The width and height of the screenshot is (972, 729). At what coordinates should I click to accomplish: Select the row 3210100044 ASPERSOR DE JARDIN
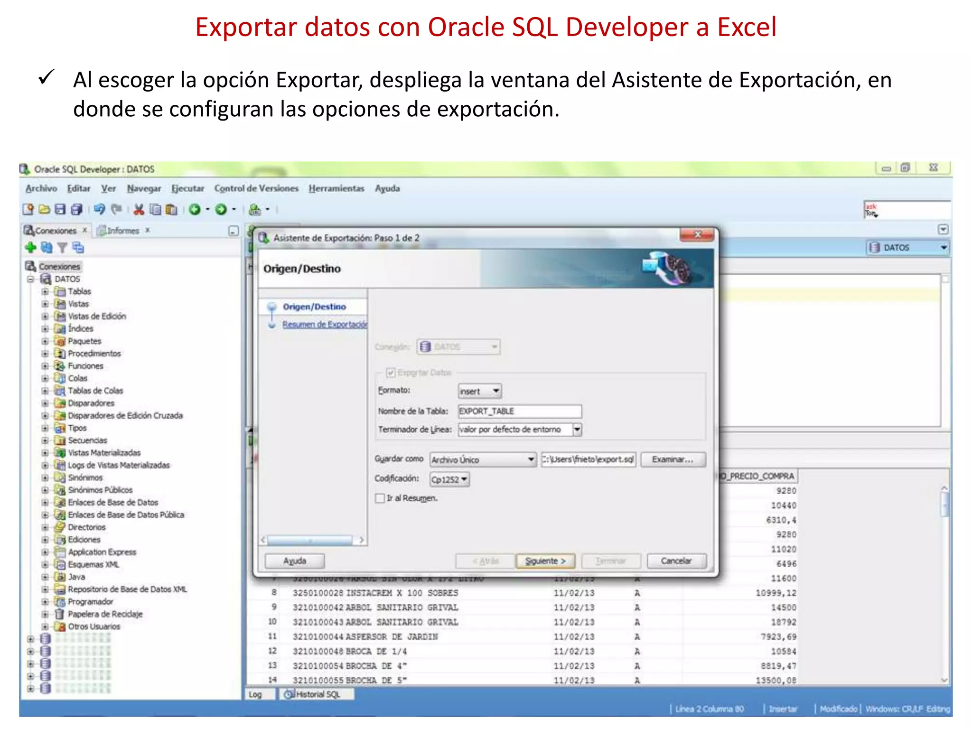[522, 637]
